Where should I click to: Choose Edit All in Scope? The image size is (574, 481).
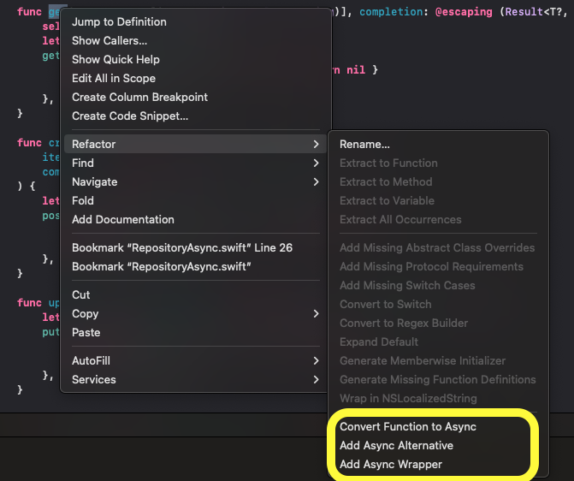point(196,79)
